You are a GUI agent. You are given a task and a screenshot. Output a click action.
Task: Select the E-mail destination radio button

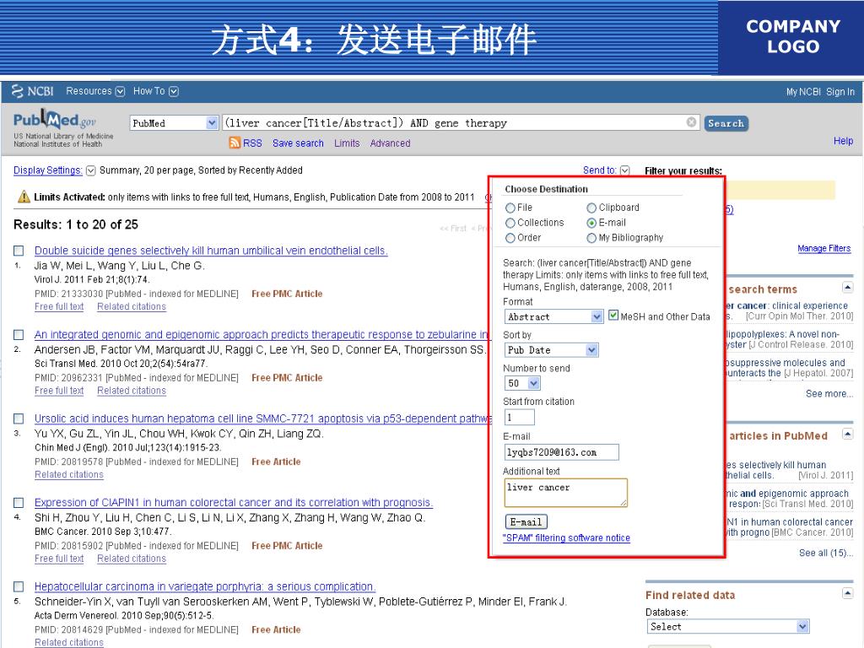coord(591,223)
